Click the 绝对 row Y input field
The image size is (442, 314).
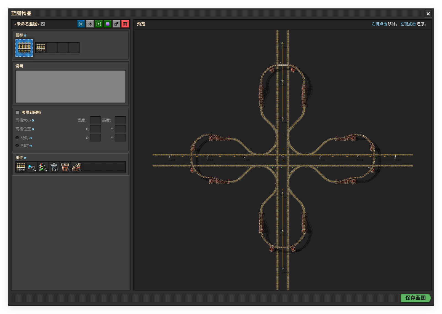coord(120,138)
